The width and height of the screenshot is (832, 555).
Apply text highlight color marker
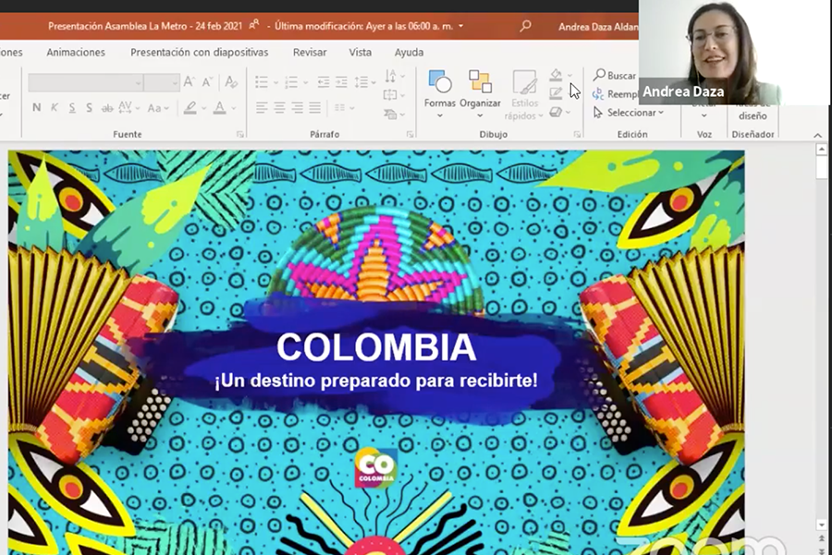[x=190, y=108]
